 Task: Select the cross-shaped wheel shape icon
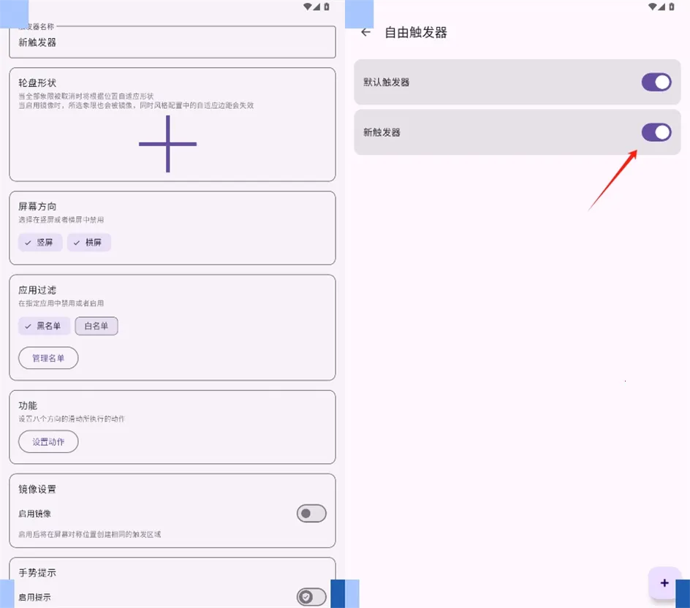click(x=167, y=144)
